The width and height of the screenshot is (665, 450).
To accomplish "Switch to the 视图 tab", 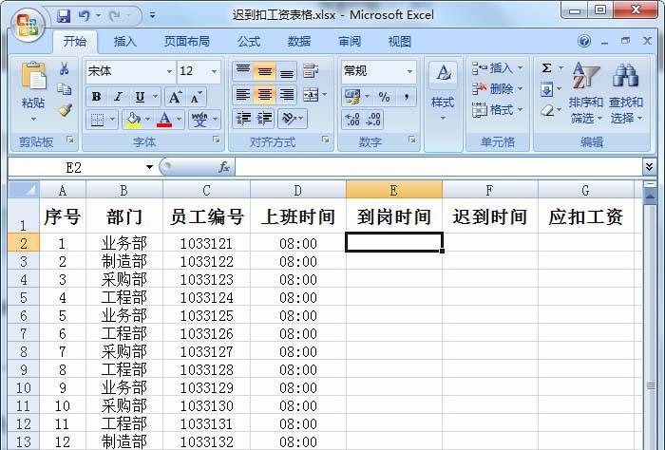I will coord(400,42).
